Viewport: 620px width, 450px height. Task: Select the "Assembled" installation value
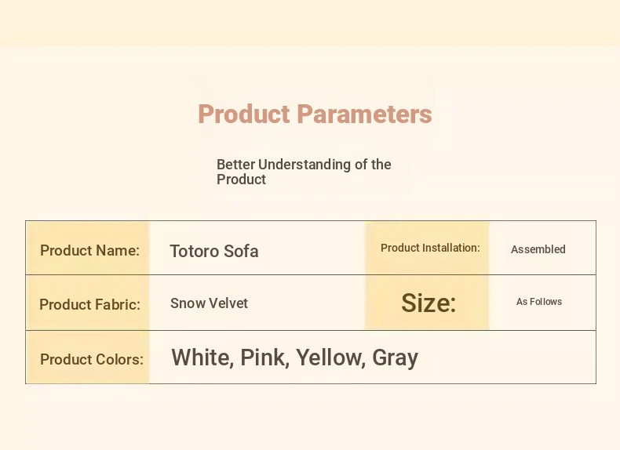point(538,249)
